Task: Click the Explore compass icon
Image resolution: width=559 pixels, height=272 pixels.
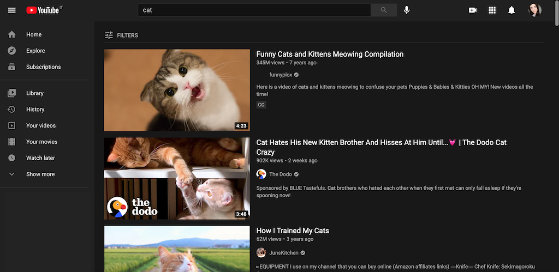Action: [x=12, y=51]
